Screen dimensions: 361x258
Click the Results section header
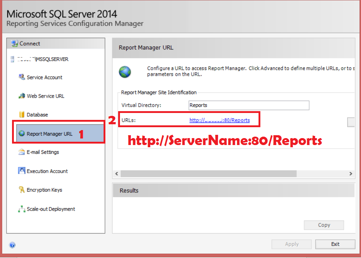234,190
